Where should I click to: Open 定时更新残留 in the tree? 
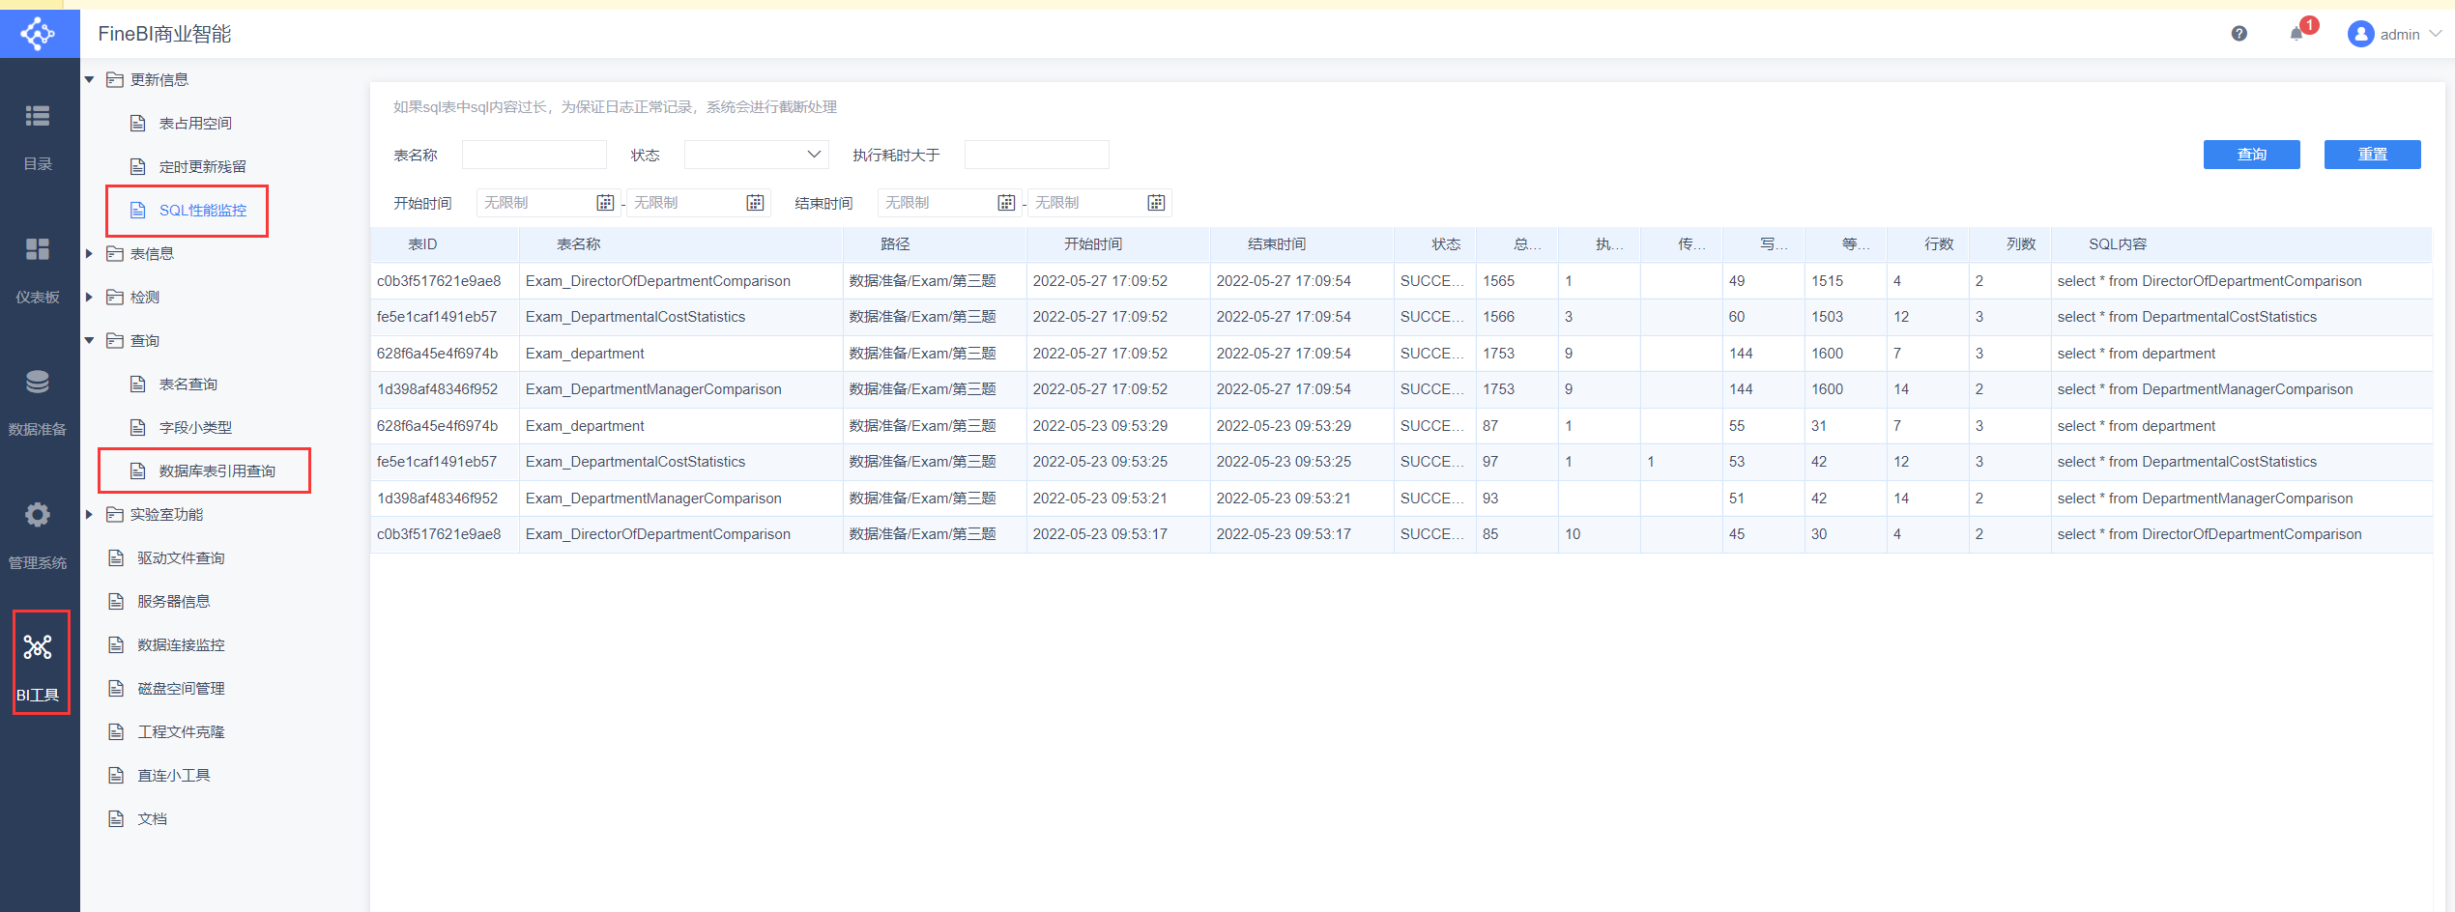click(203, 166)
